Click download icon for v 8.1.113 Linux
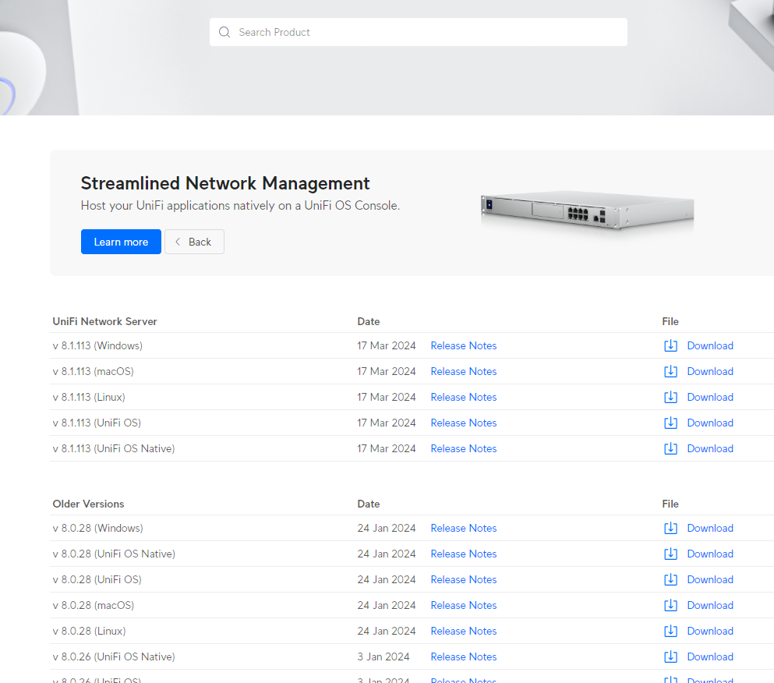This screenshot has height=683, width=774. [x=670, y=397]
